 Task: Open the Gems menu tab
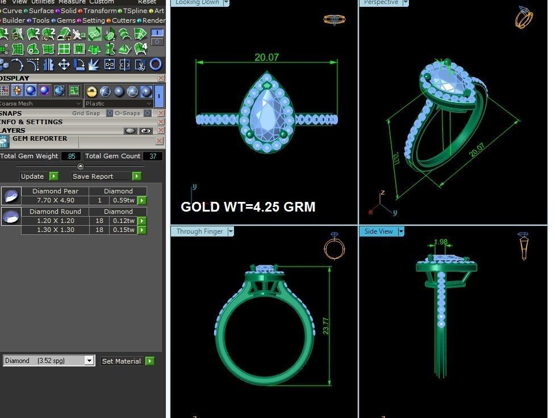coord(64,20)
